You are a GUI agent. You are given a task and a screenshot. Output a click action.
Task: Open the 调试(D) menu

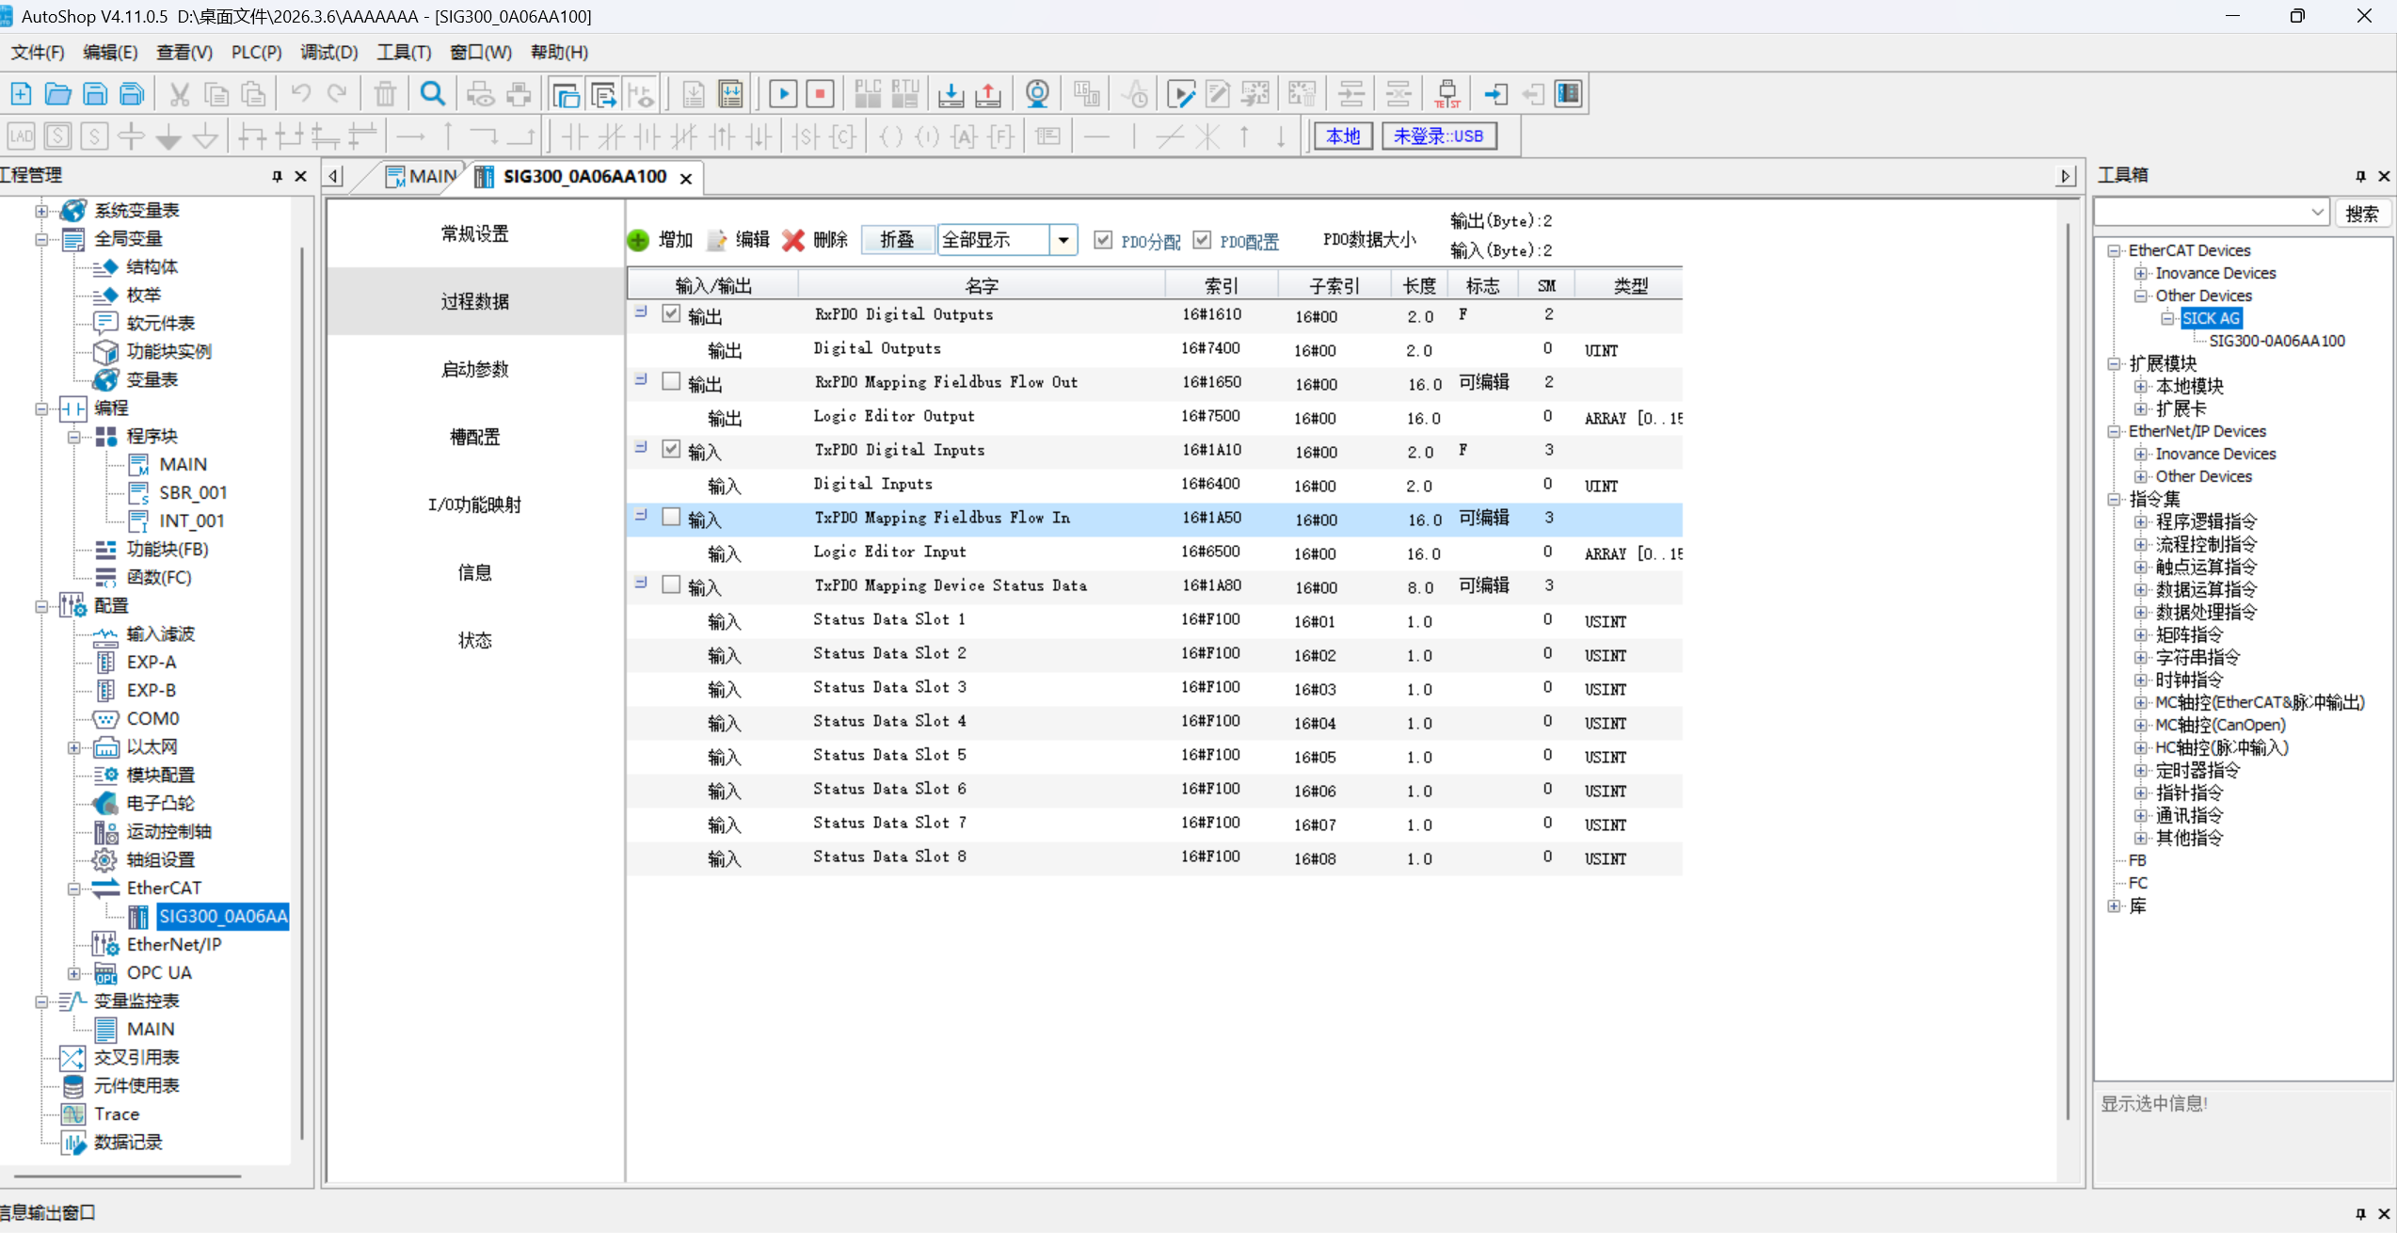[x=328, y=53]
